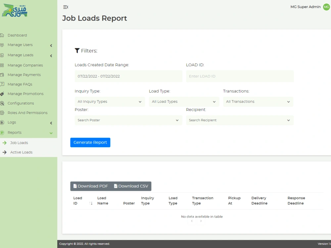Click the Dashboard home icon
This screenshot has width=331, height=248.
[x=2, y=35]
